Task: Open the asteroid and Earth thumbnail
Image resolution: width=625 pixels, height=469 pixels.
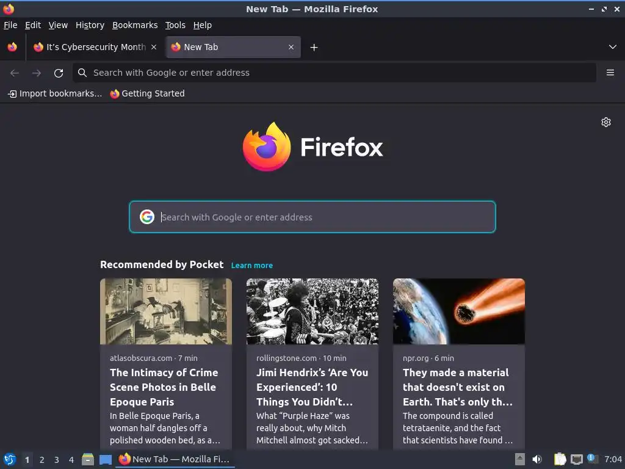Action: coord(459,311)
